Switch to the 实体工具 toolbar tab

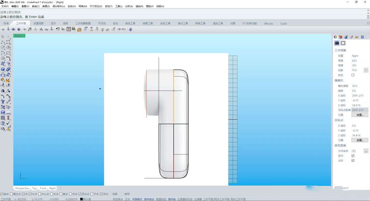click(165, 23)
